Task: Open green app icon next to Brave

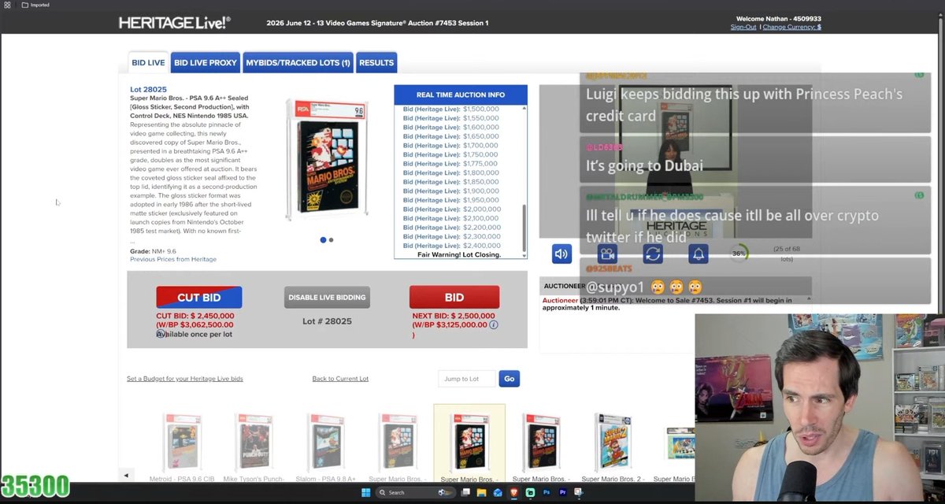Action: coord(531,493)
